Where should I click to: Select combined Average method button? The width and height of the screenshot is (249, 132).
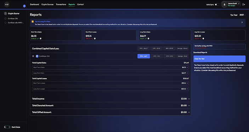183,49
